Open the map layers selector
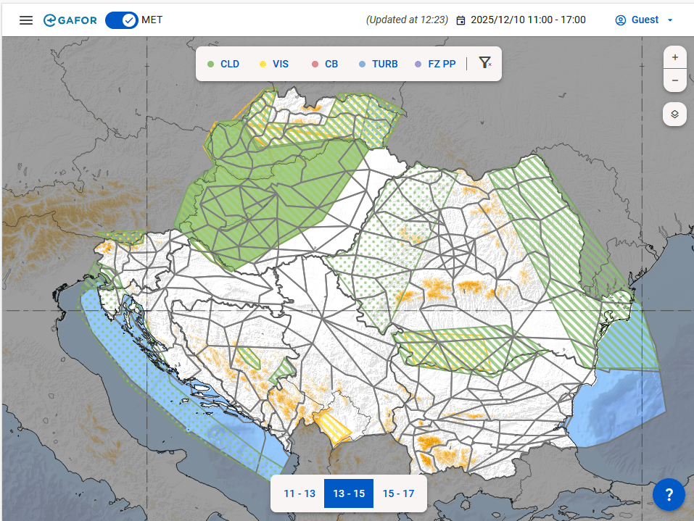The height and width of the screenshot is (521, 694). 675,114
